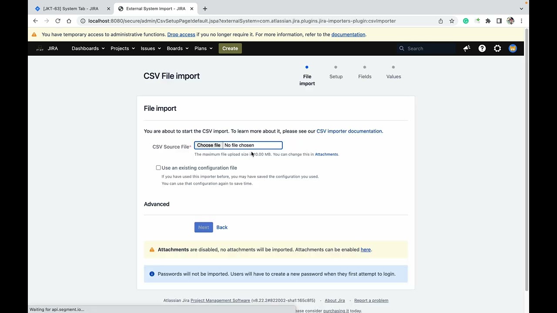557x313 pixels.
Task: Go to the File import step
Action: coord(307,76)
